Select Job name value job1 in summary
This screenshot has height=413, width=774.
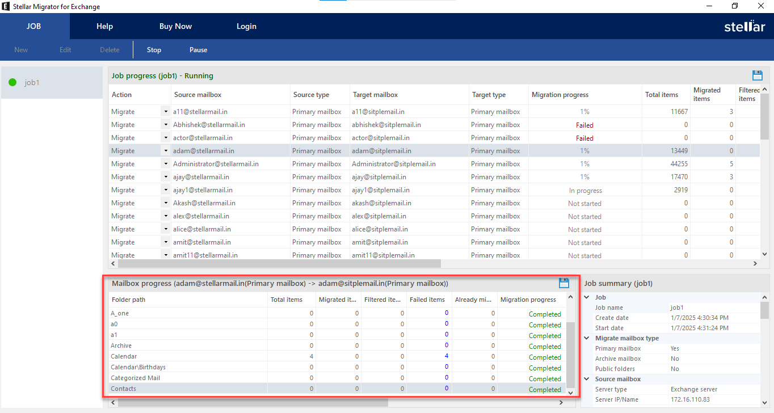tap(678, 307)
